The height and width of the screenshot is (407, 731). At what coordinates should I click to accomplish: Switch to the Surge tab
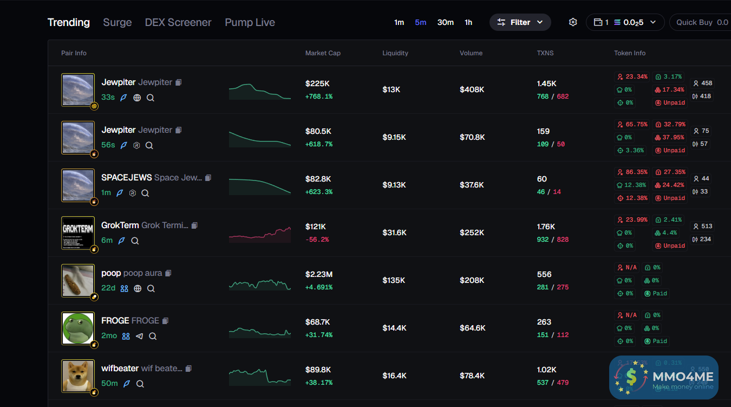pos(118,22)
